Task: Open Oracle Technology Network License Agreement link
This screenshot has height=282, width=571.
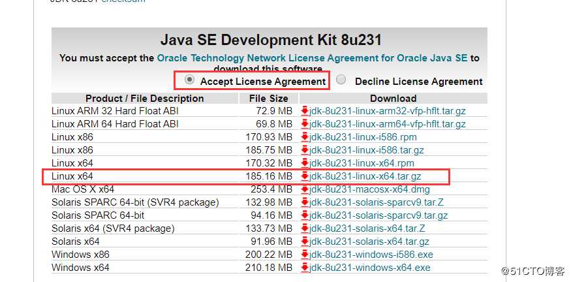Action: click(312, 58)
